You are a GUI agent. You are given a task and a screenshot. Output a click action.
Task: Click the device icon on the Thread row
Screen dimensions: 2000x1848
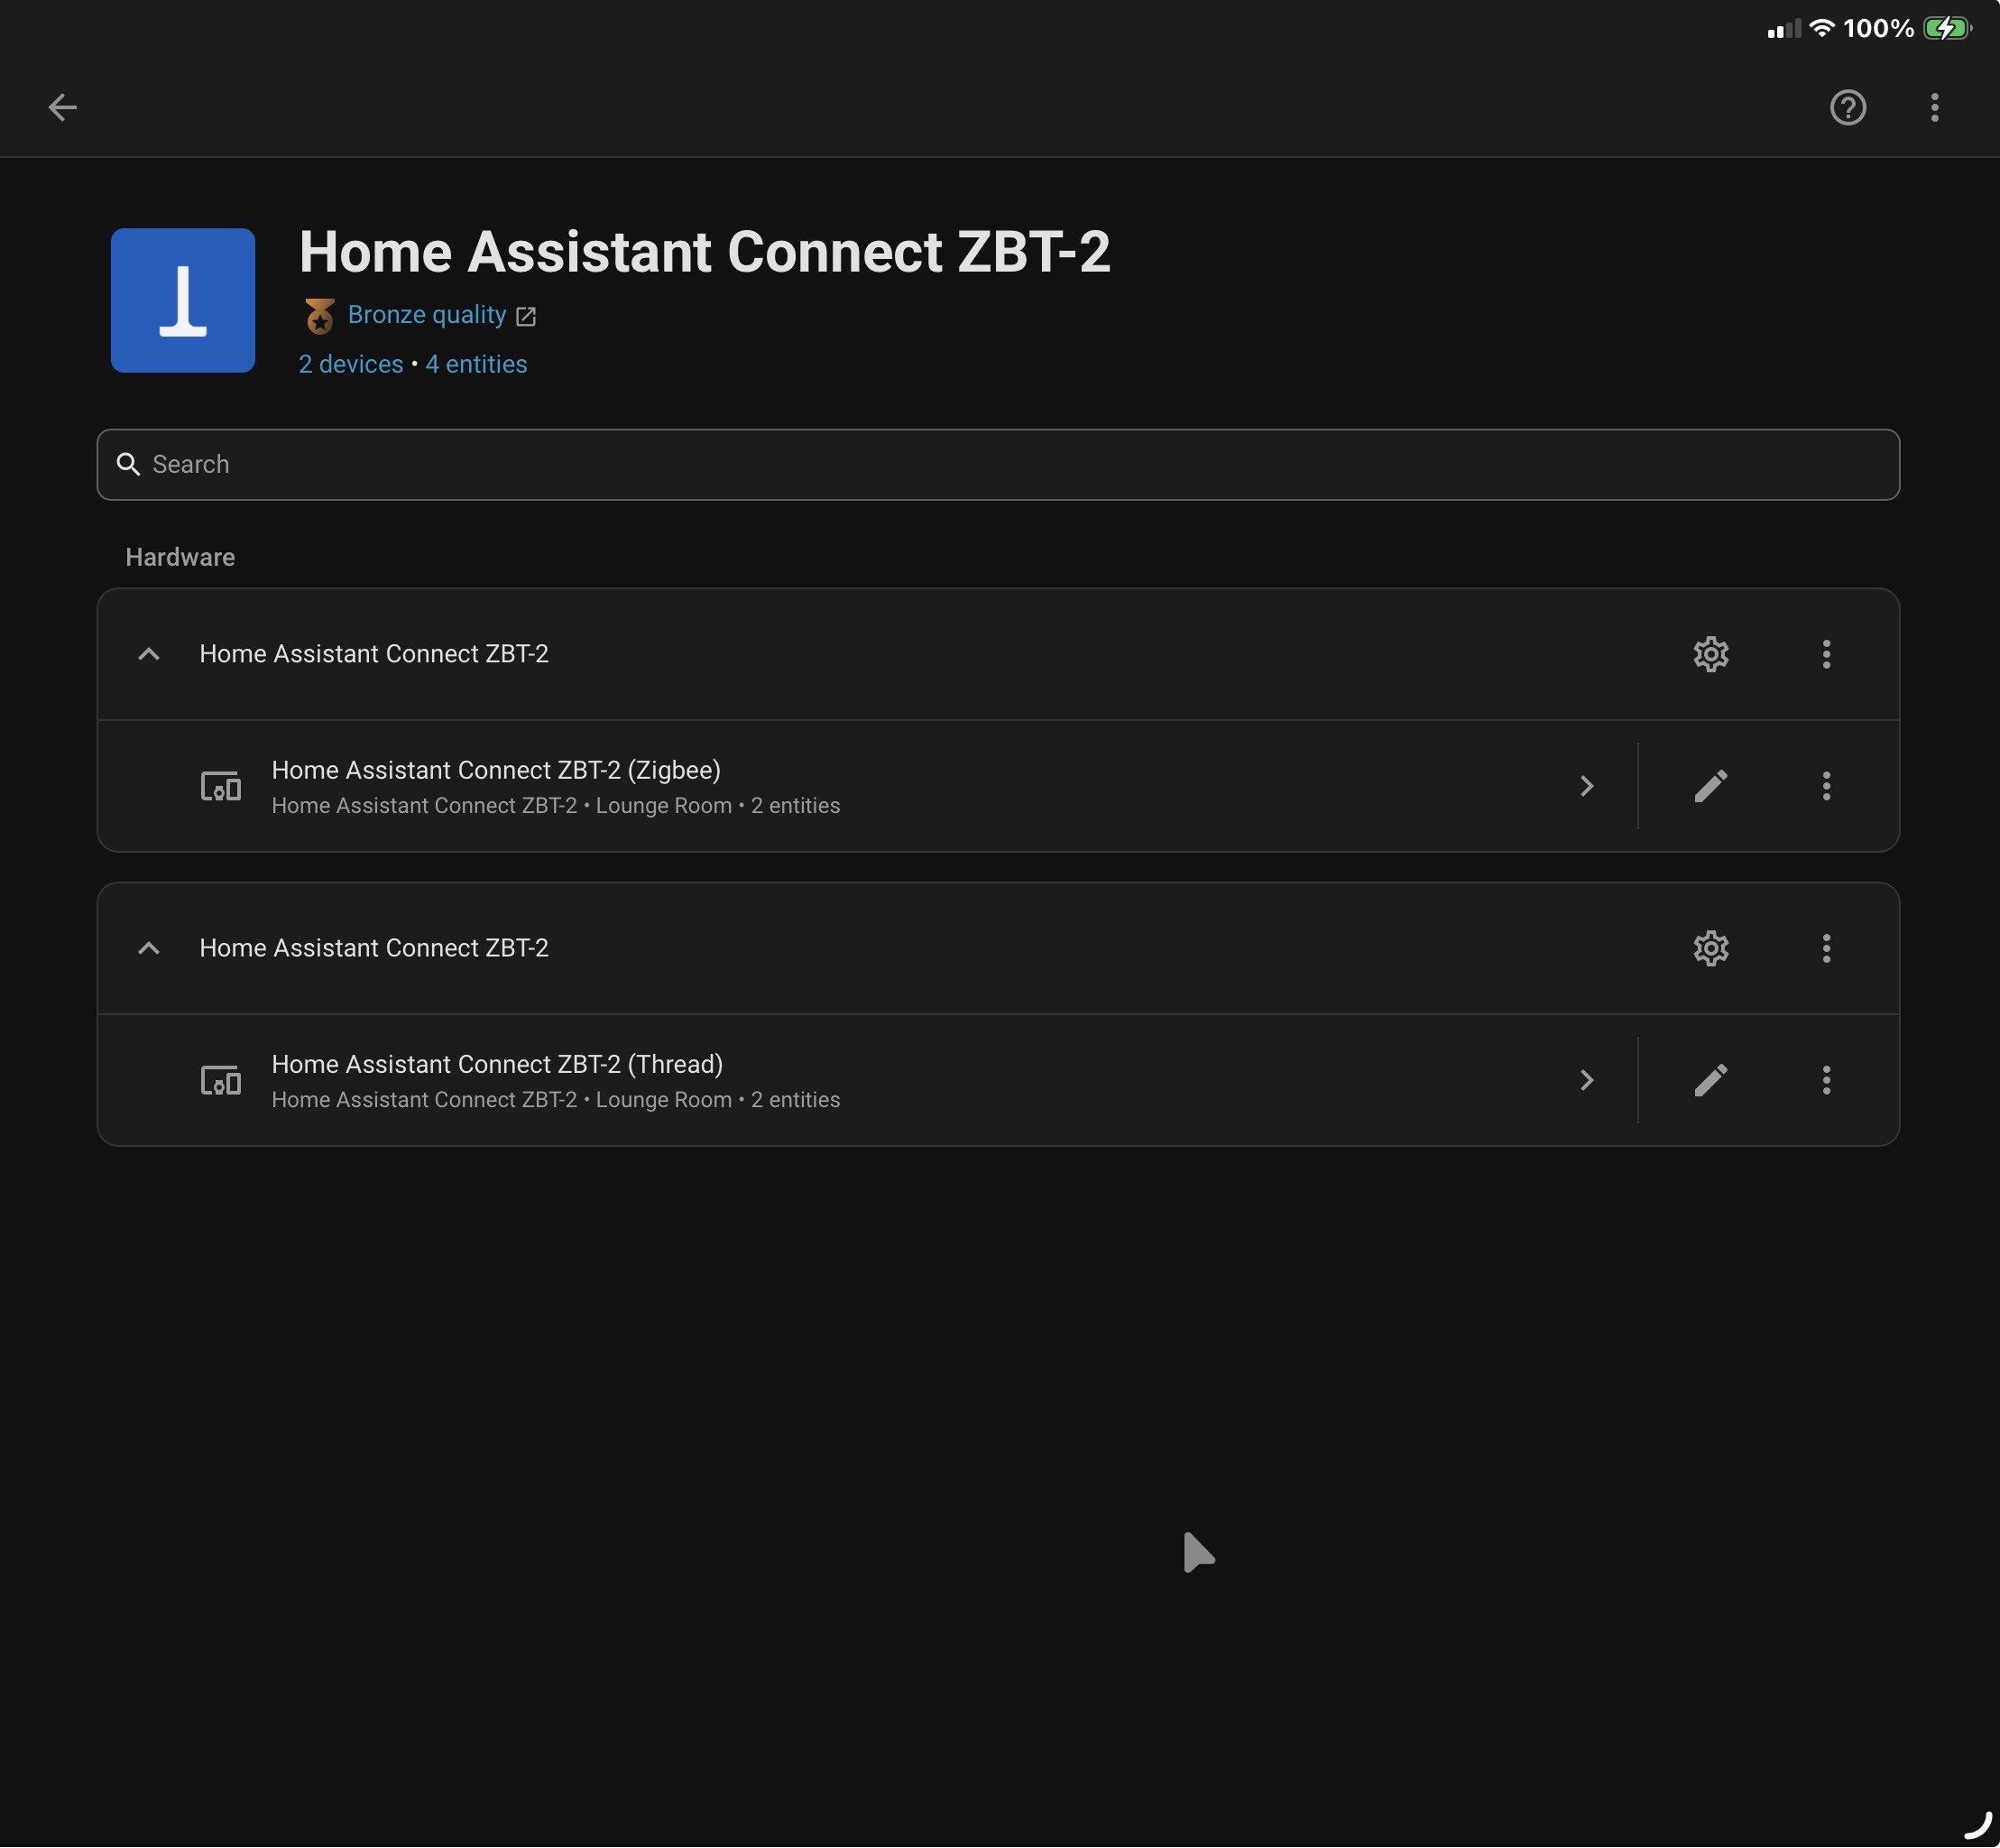coord(221,1080)
